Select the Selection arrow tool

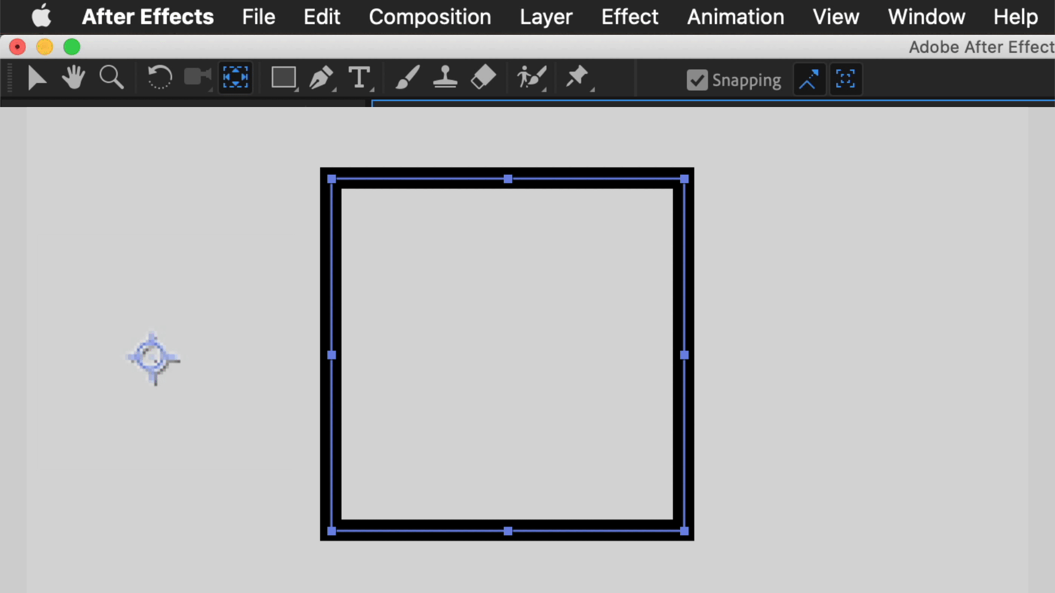tap(37, 78)
